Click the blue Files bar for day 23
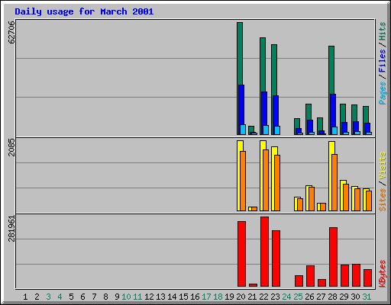The width and height of the screenshot is (391, 305). tap(276, 111)
